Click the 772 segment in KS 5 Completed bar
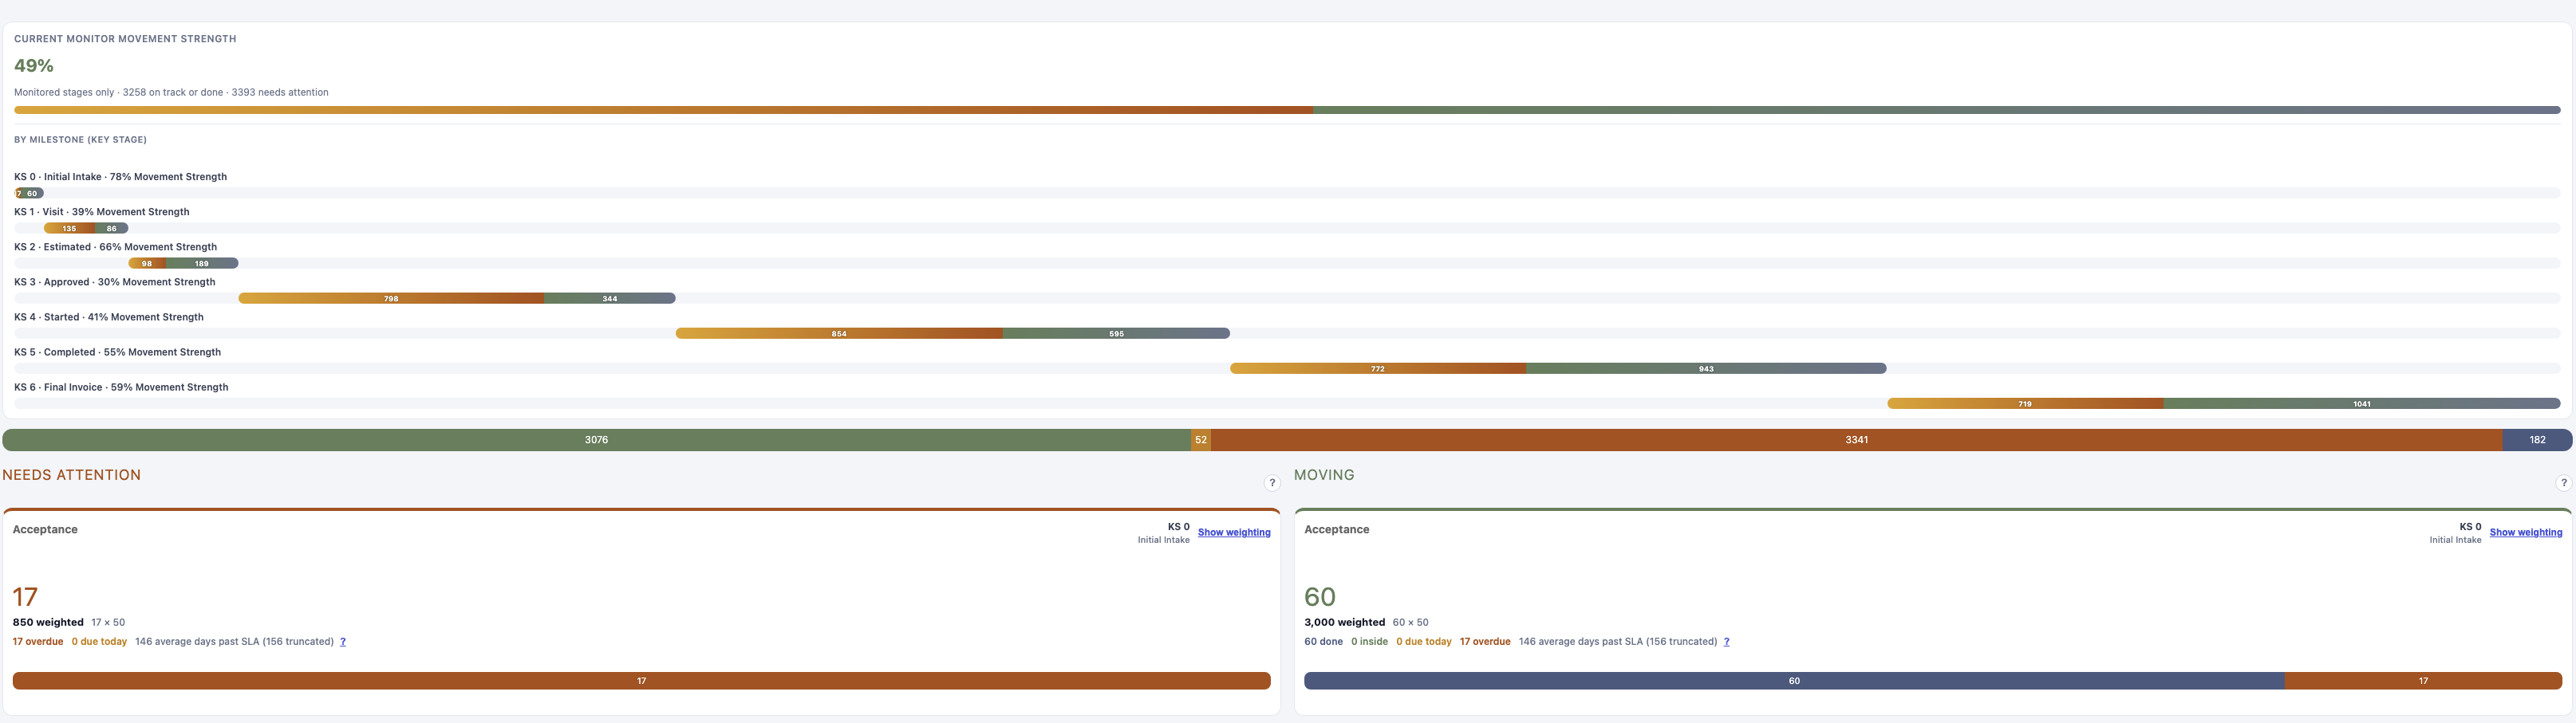The image size is (2576, 723). coord(1378,368)
